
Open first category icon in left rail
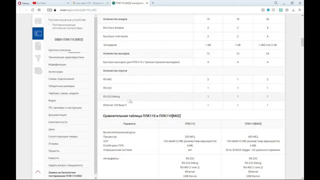(38, 21)
